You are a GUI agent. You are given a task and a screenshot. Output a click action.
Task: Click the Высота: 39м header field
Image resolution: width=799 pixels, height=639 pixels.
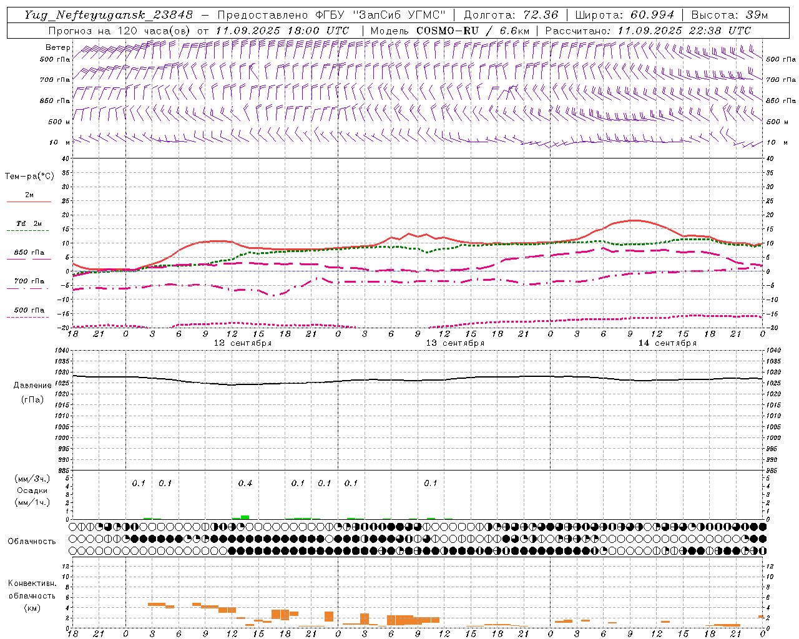click(730, 15)
